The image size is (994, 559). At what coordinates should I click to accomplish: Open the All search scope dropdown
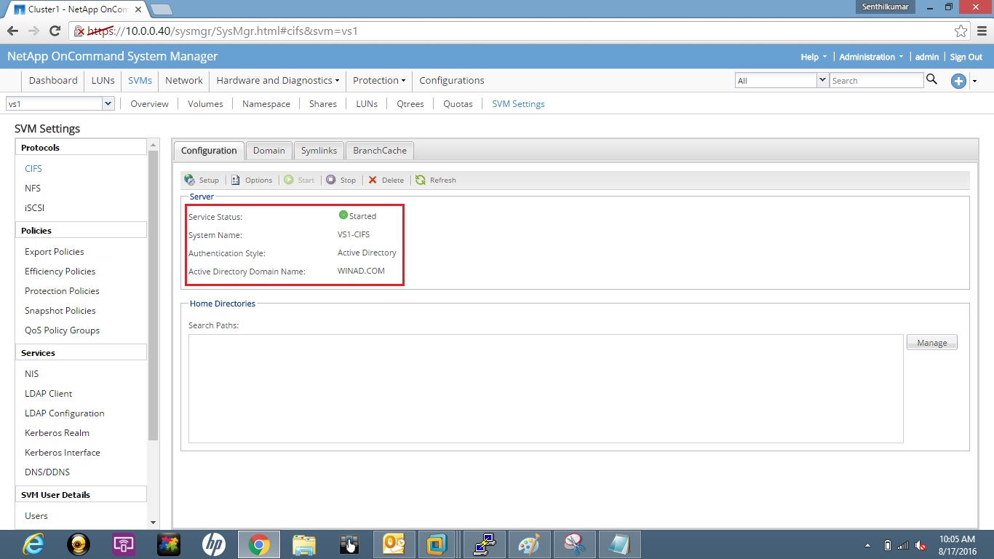(823, 80)
